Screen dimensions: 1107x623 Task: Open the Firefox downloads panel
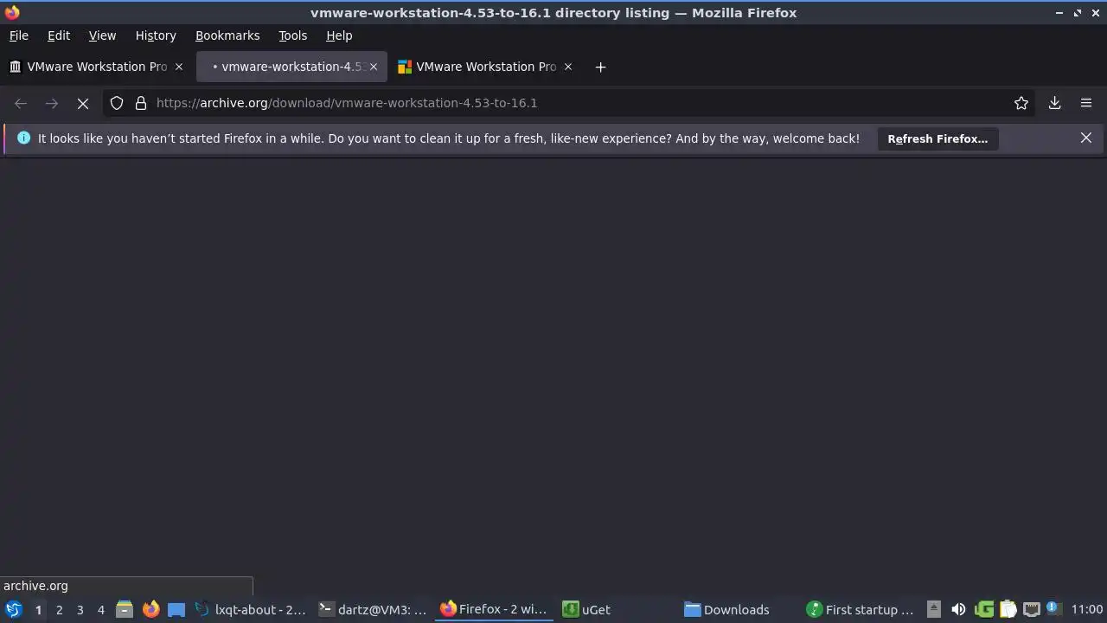1055,103
